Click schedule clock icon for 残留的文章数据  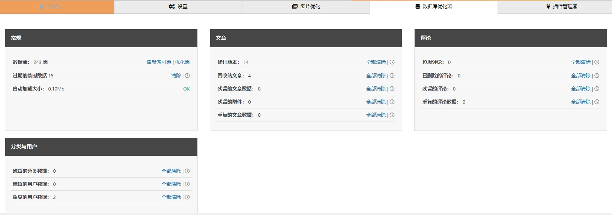392,89
